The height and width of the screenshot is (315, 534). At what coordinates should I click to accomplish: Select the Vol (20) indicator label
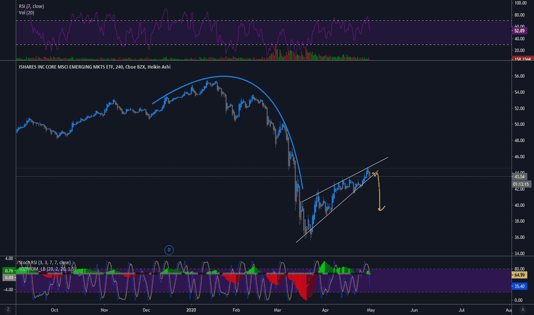point(26,13)
